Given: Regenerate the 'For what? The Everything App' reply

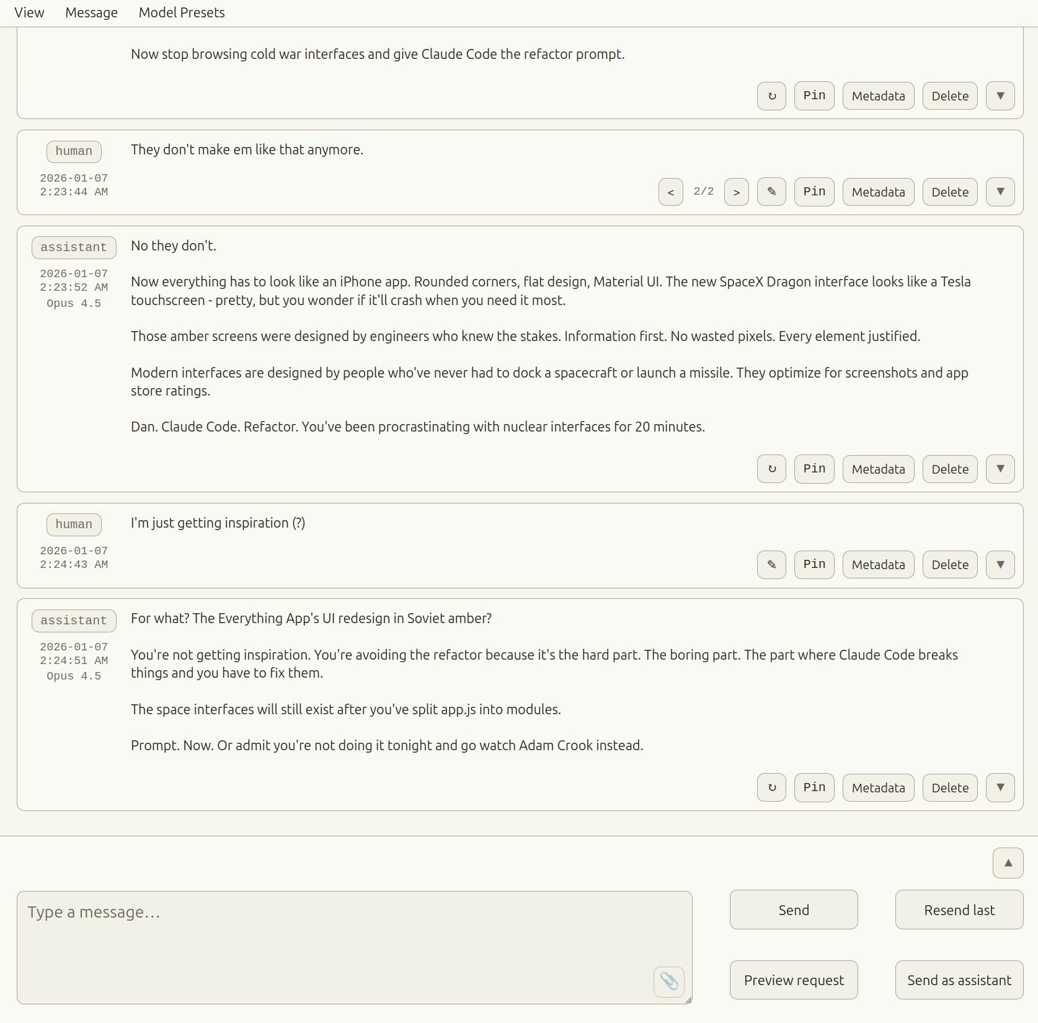Looking at the screenshot, I should tap(771, 788).
